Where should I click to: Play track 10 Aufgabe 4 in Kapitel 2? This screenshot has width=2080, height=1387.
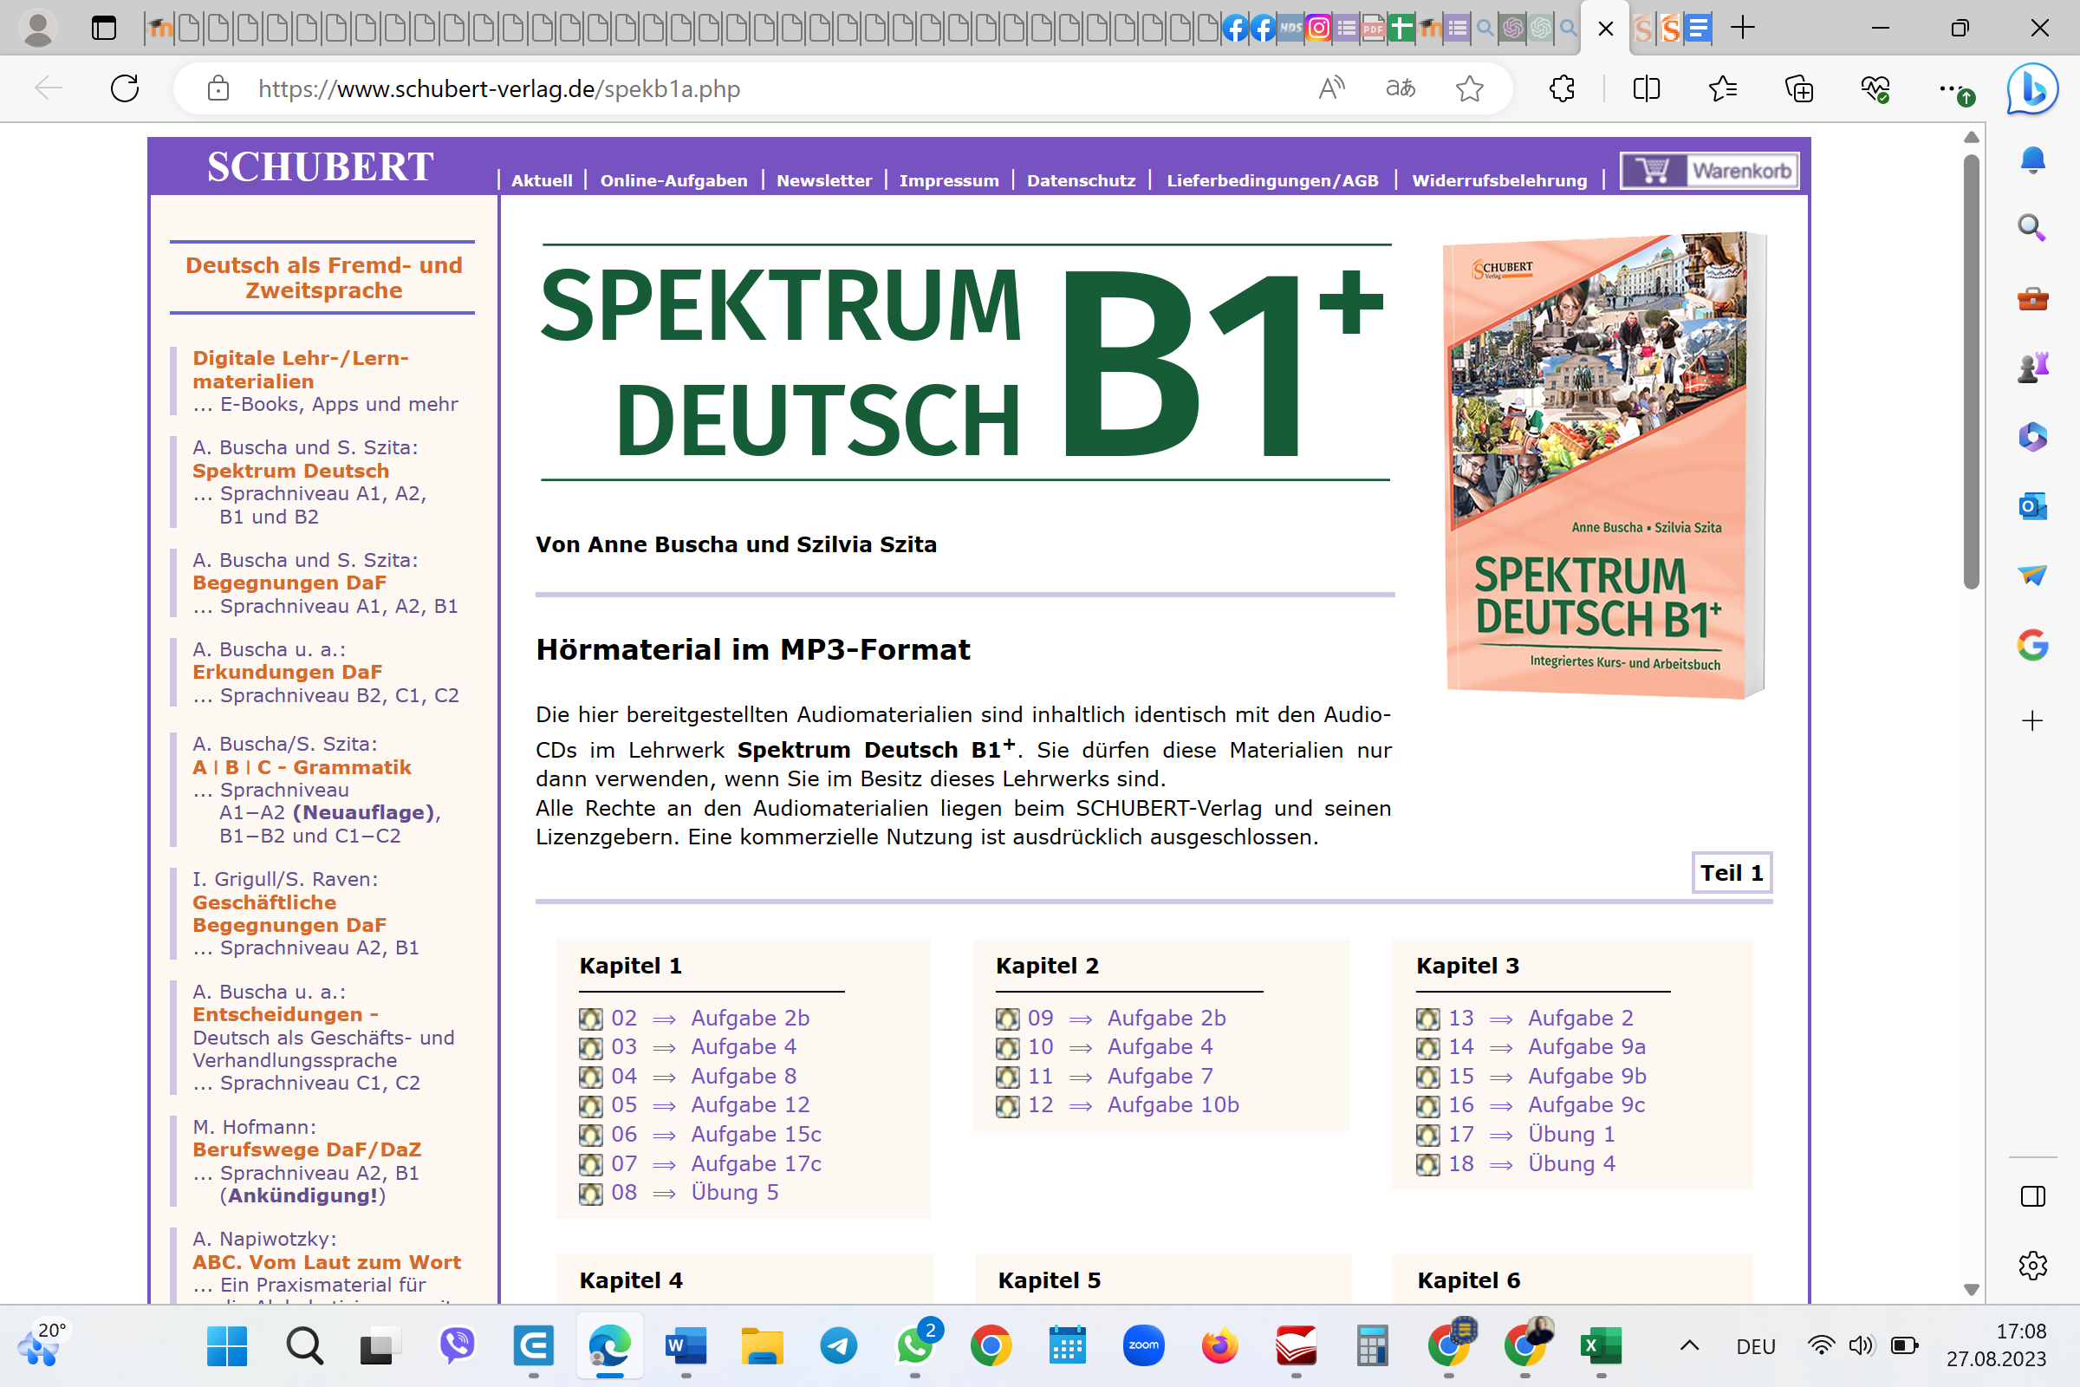(x=1160, y=1047)
